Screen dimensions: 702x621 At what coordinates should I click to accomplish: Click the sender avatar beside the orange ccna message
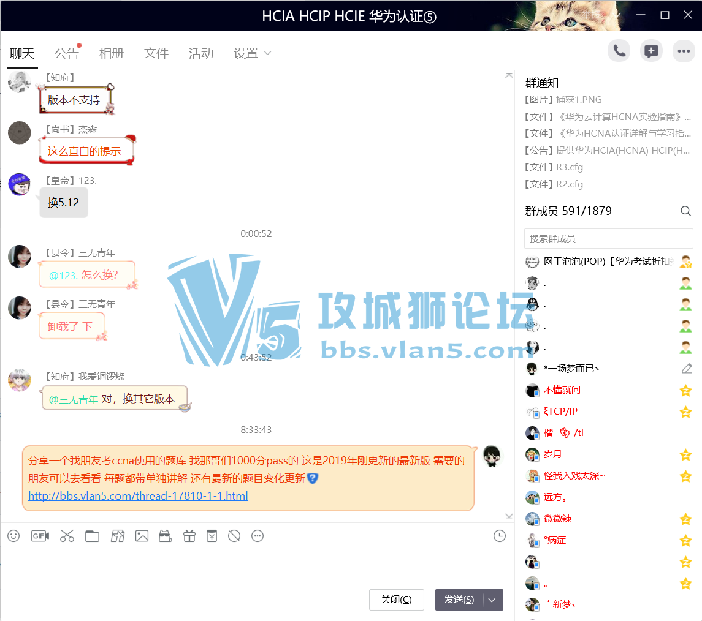(x=492, y=456)
